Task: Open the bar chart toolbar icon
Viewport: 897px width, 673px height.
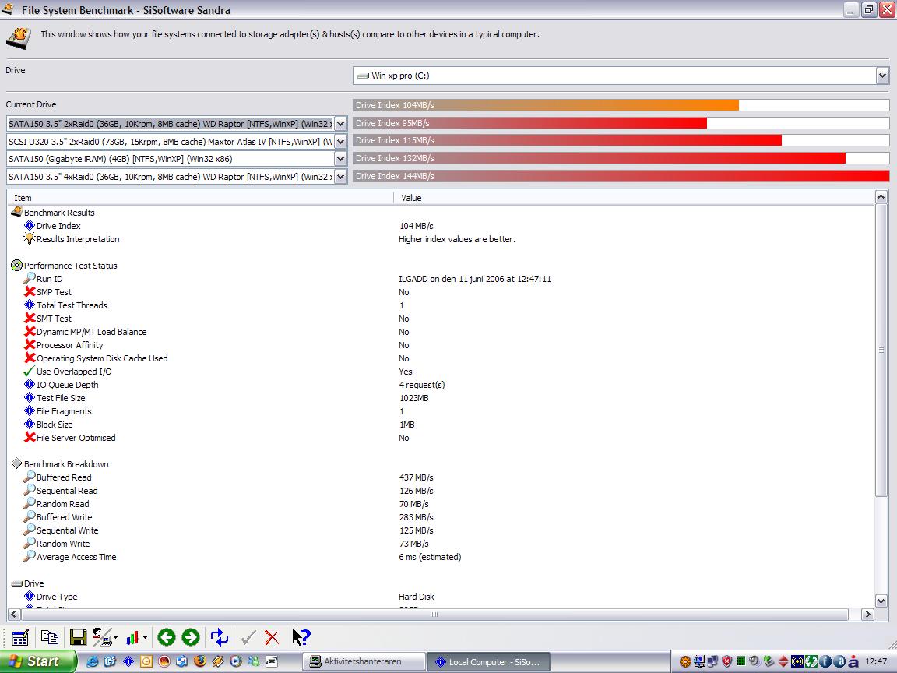Action: click(132, 637)
